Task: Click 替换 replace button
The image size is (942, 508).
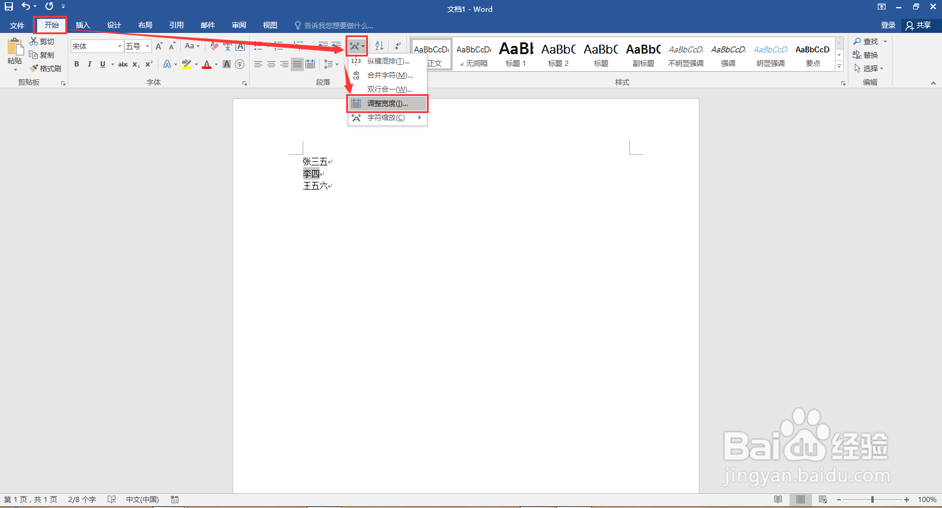Action: pos(865,55)
